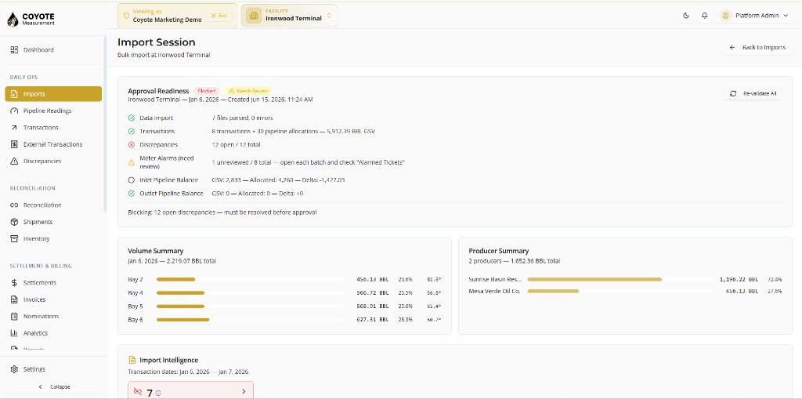Click the Transactions arrow icon
The image size is (802, 399).
[14, 128]
